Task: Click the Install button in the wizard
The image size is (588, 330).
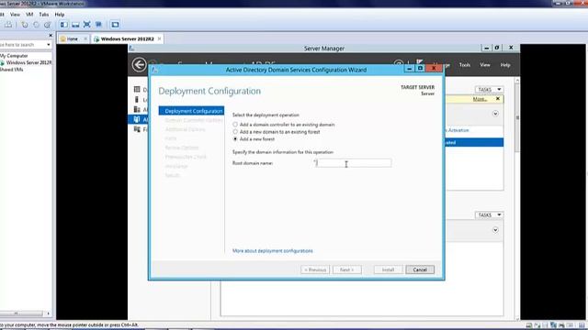Action: pos(388,269)
